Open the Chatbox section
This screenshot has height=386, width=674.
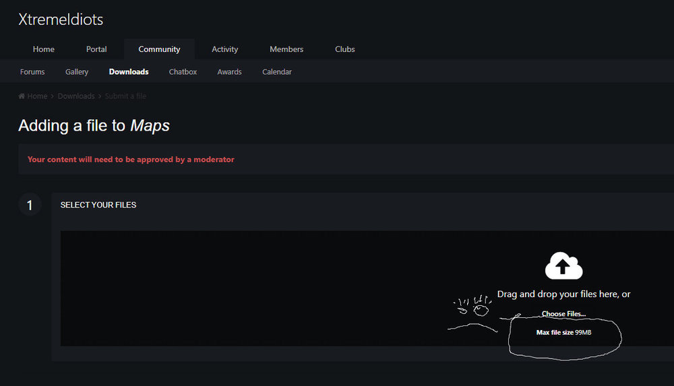[183, 72]
